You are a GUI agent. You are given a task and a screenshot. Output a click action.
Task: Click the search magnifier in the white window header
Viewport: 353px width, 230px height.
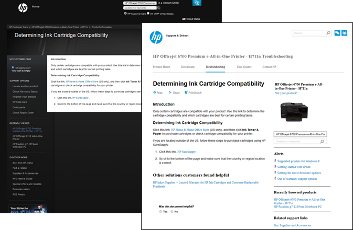click(328, 33)
